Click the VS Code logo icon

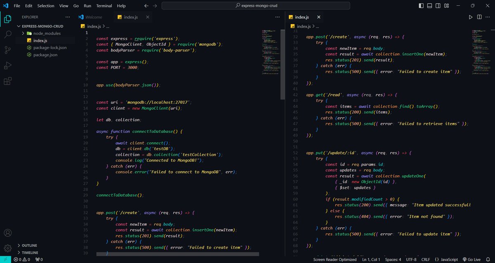click(x=5, y=6)
